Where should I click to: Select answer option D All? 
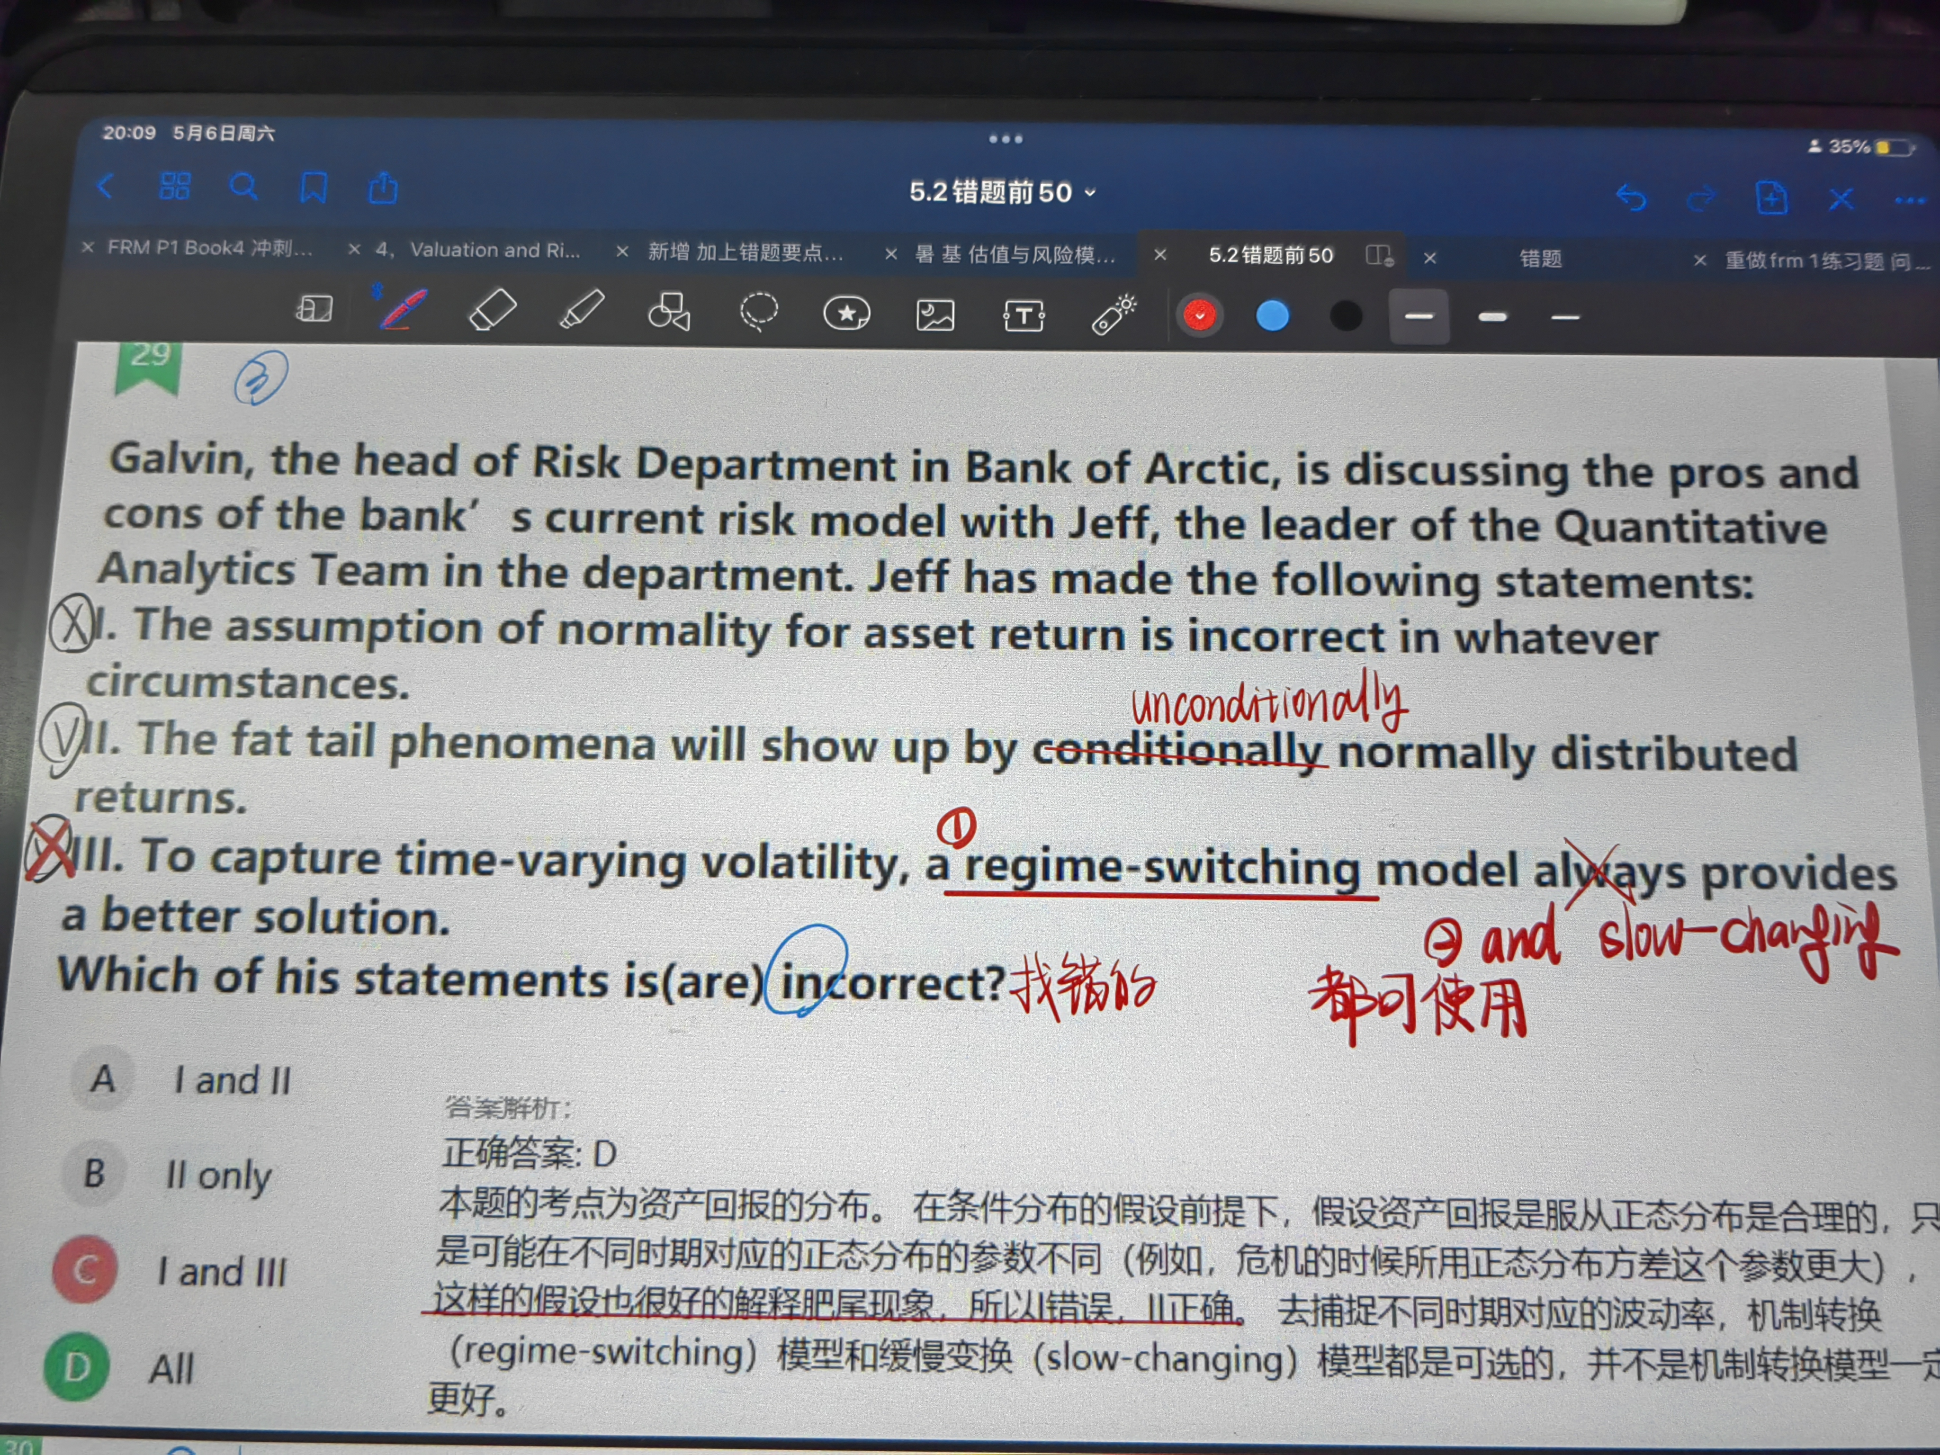coord(77,1366)
